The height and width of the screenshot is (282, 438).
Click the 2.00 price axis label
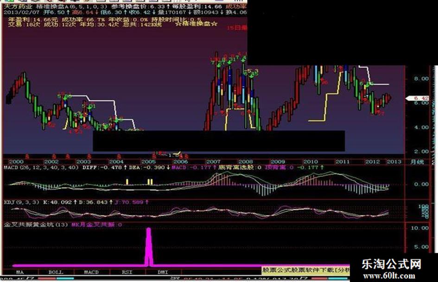coord(421,151)
